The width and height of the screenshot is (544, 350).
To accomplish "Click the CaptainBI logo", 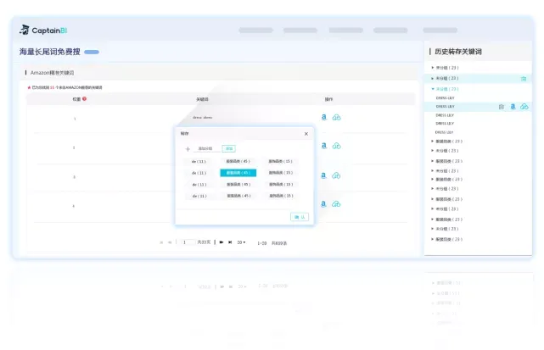I will (x=43, y=31).
